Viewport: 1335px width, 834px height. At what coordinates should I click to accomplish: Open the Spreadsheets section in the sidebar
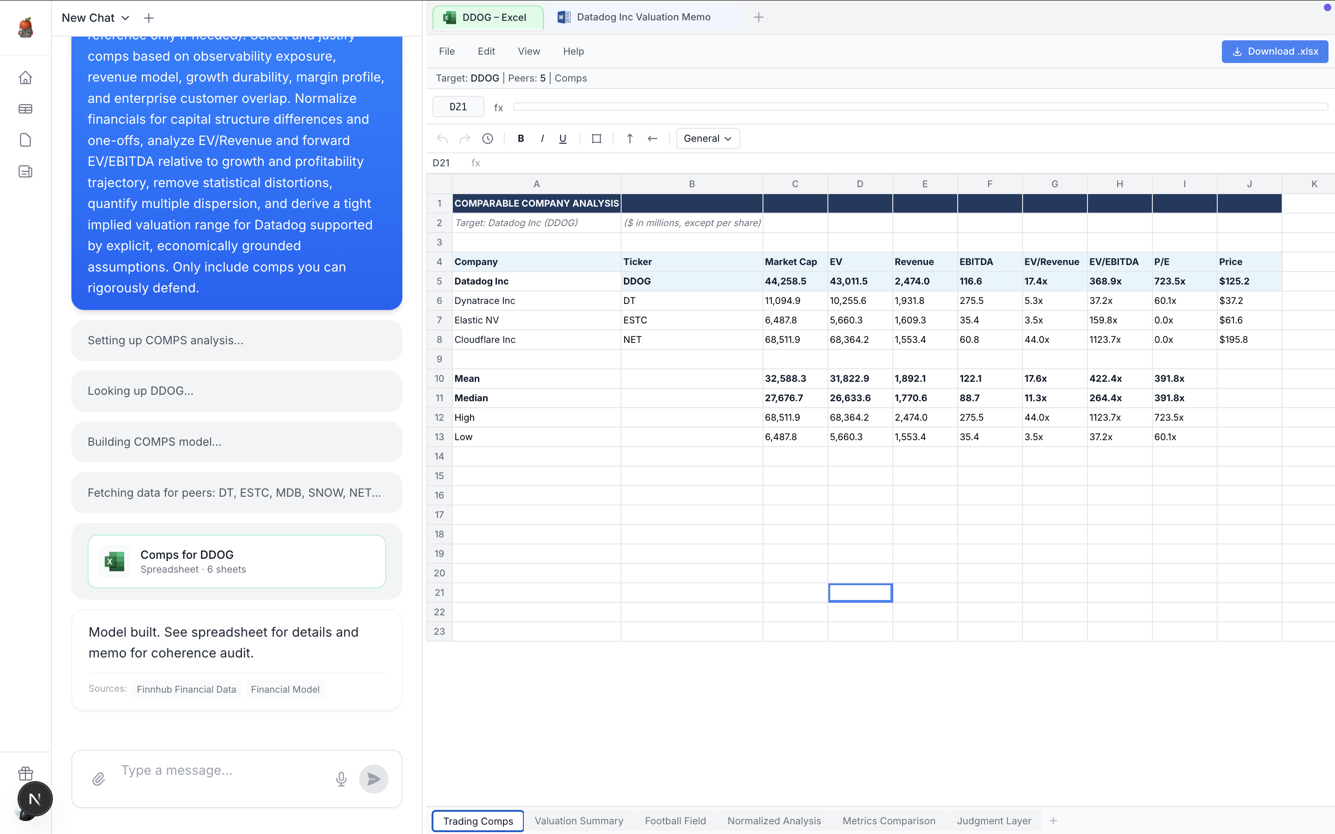tap(25, 109)
